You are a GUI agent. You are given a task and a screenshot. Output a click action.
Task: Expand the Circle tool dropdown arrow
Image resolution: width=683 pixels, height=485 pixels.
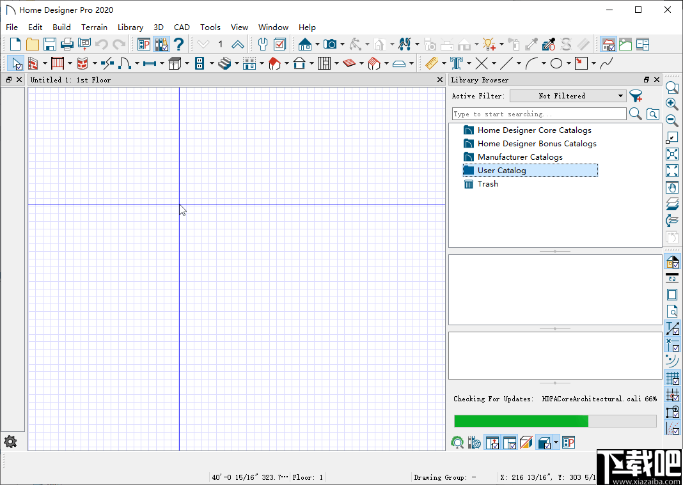tap(568, 64)
